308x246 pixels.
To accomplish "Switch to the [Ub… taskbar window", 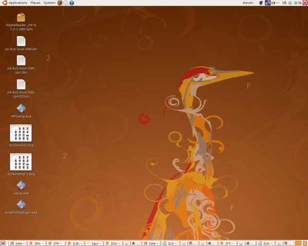I will coord(75,243).
